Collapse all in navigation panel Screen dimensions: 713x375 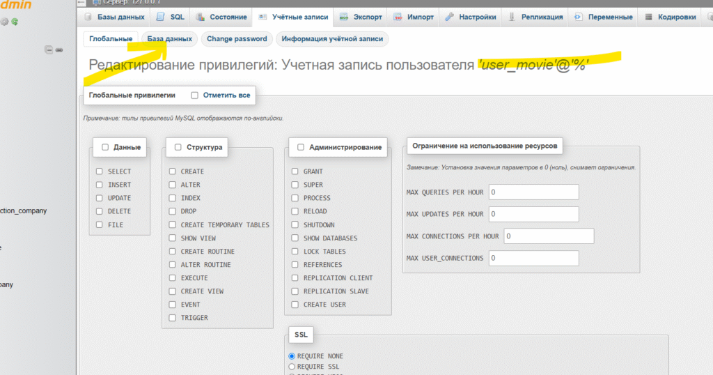[x=49, y=49]
